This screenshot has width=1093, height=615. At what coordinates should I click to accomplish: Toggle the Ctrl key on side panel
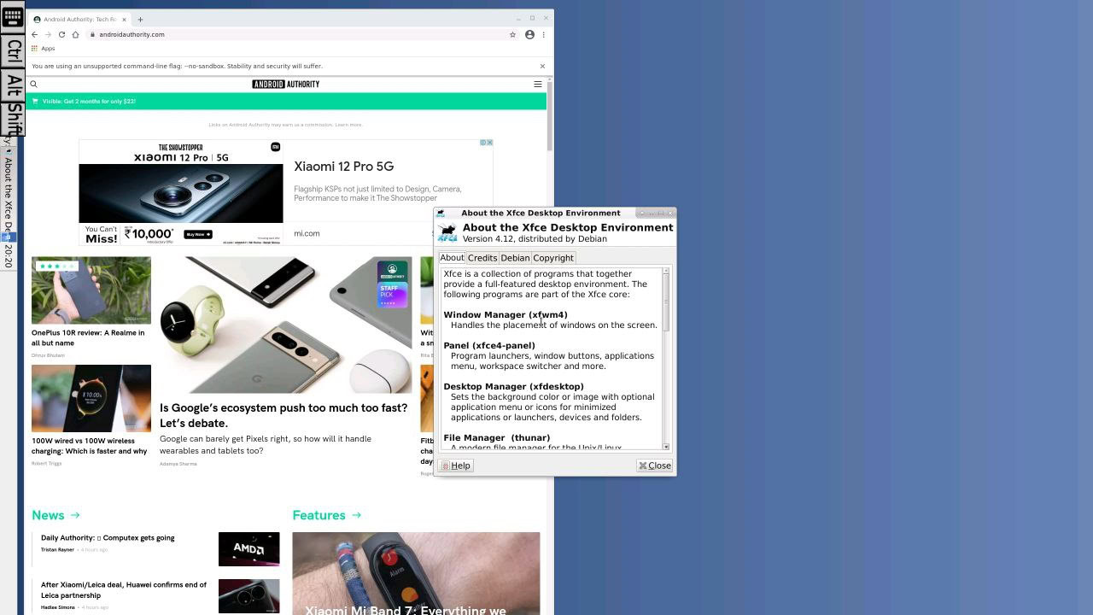13,52
